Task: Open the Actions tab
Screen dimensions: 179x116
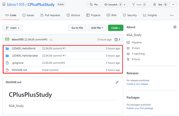Action: coord(73,15)
